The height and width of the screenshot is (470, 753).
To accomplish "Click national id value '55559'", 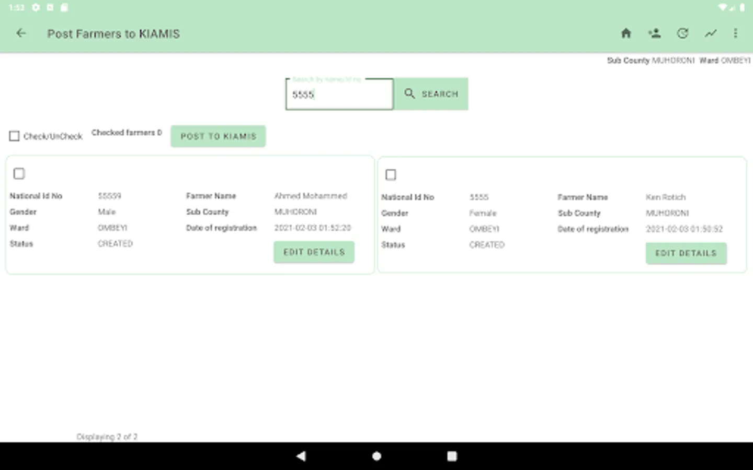I will tap(109, 196).
